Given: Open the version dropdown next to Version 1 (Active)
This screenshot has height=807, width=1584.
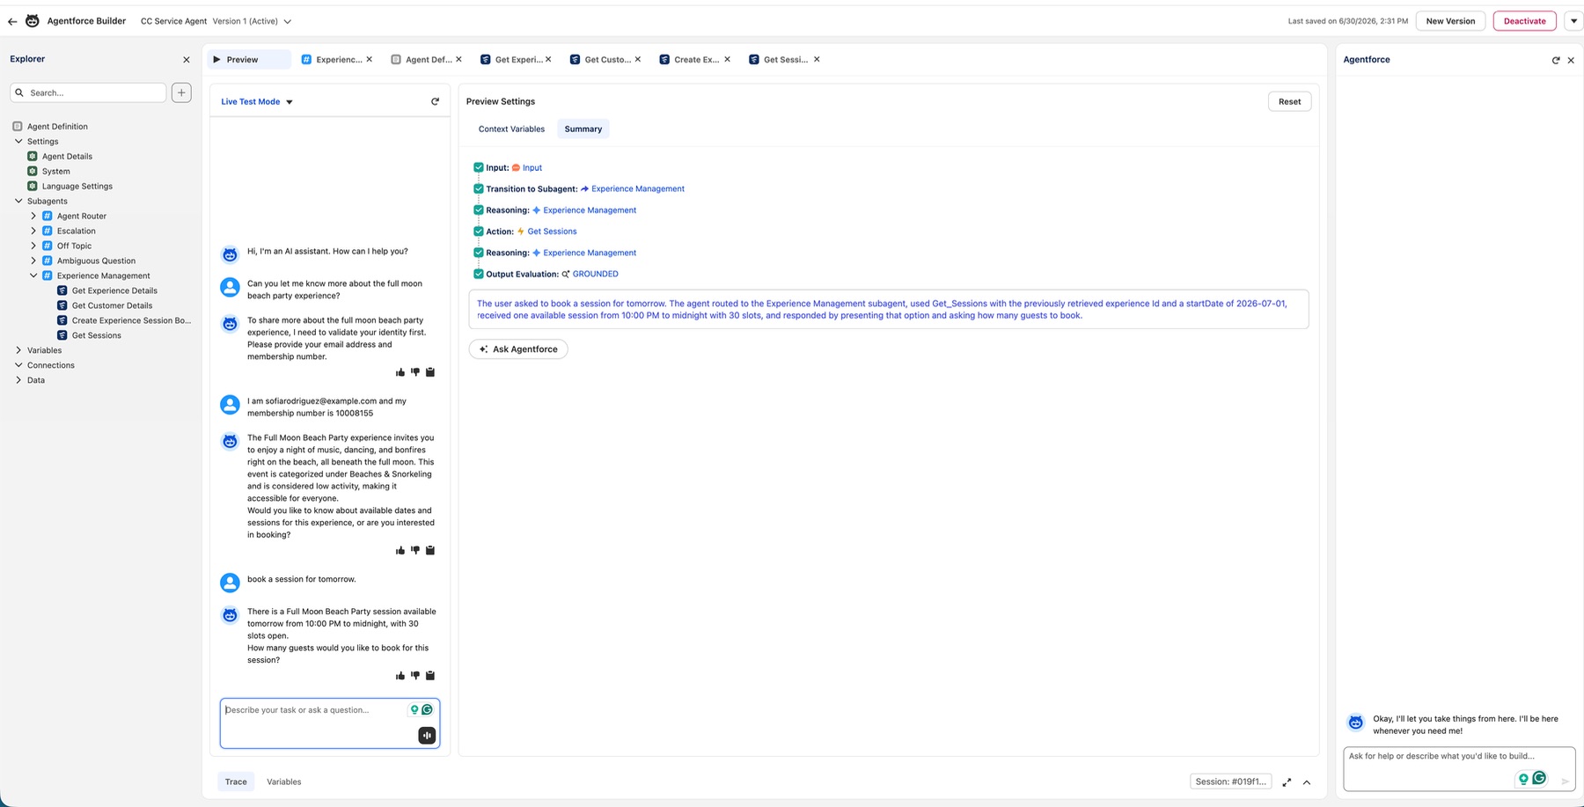Looking at the screenshot, I should tap(287, 21).
